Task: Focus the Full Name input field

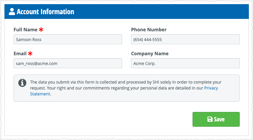Action: (x=68, y=39)
